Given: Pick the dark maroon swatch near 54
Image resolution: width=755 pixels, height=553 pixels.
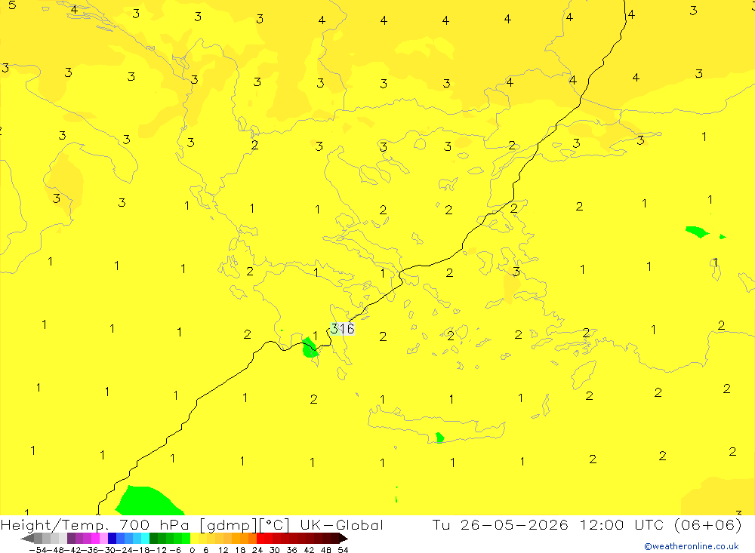Looking at the screenshot, I should (x=334, y=538).
